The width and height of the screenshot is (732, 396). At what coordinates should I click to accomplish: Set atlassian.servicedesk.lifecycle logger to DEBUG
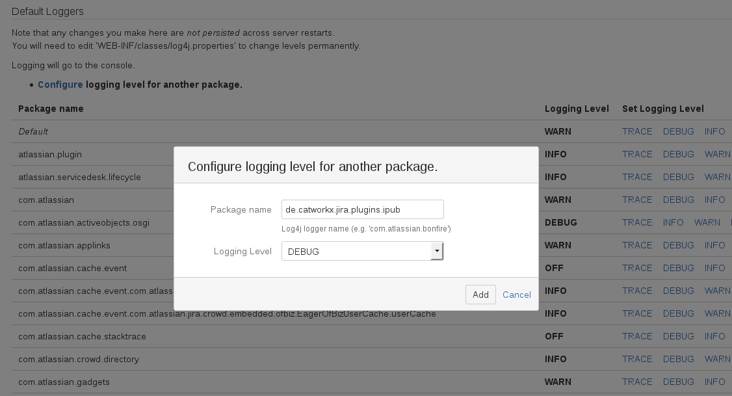point(679,177)
